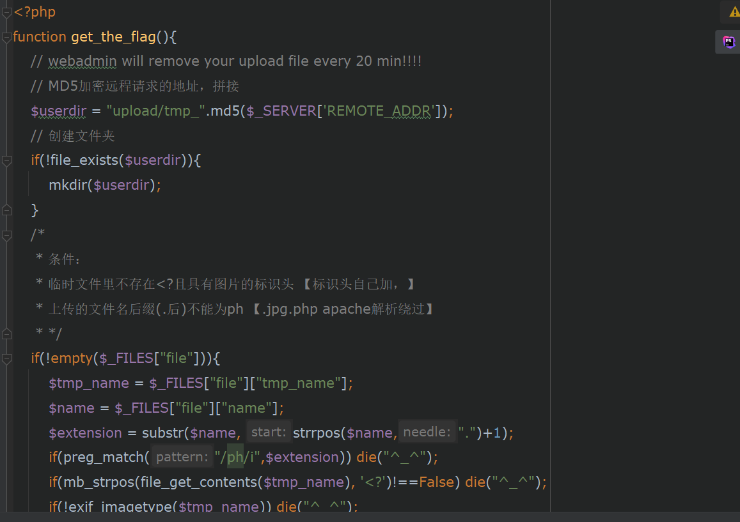Viewport: 740px width, 522px height.
Task: Click the 'needle:' parameter hint
Action: coord(427,433)
